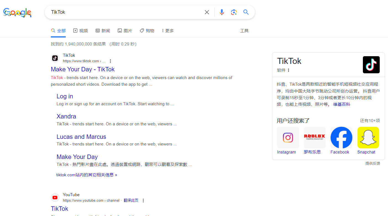Click the Instagram text label

pyautogui.click(x=286, y=152)
